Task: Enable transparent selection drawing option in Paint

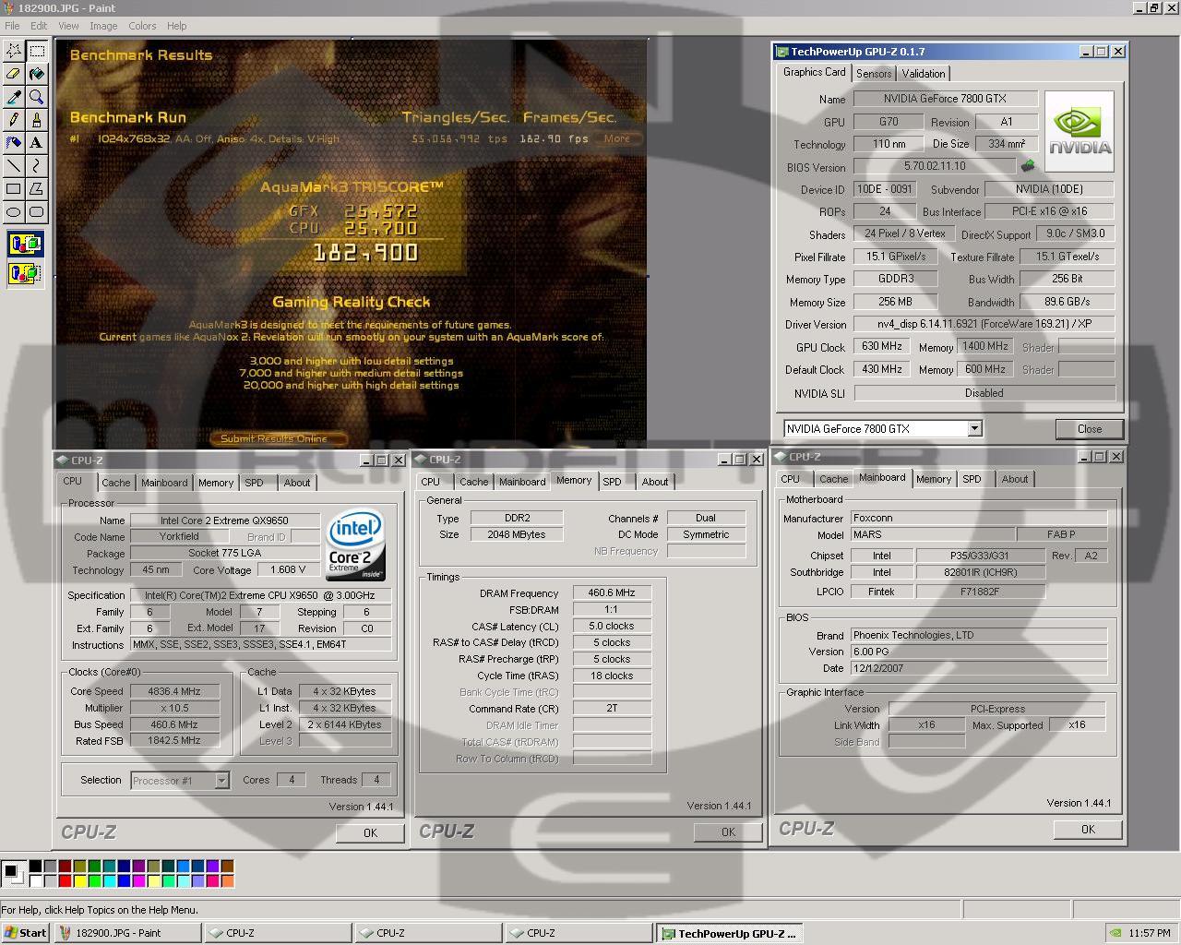Action: 25,273
